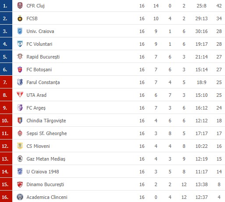Screen dimensions: 225x202
Task: Click CFR Cluj's 42 points value
Action: [x=219, y=6]
